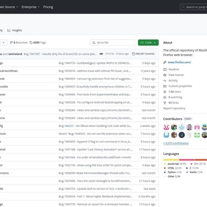
Task: Open commit Bug 1964776 update WGPU
Action: tap(95, 63)
